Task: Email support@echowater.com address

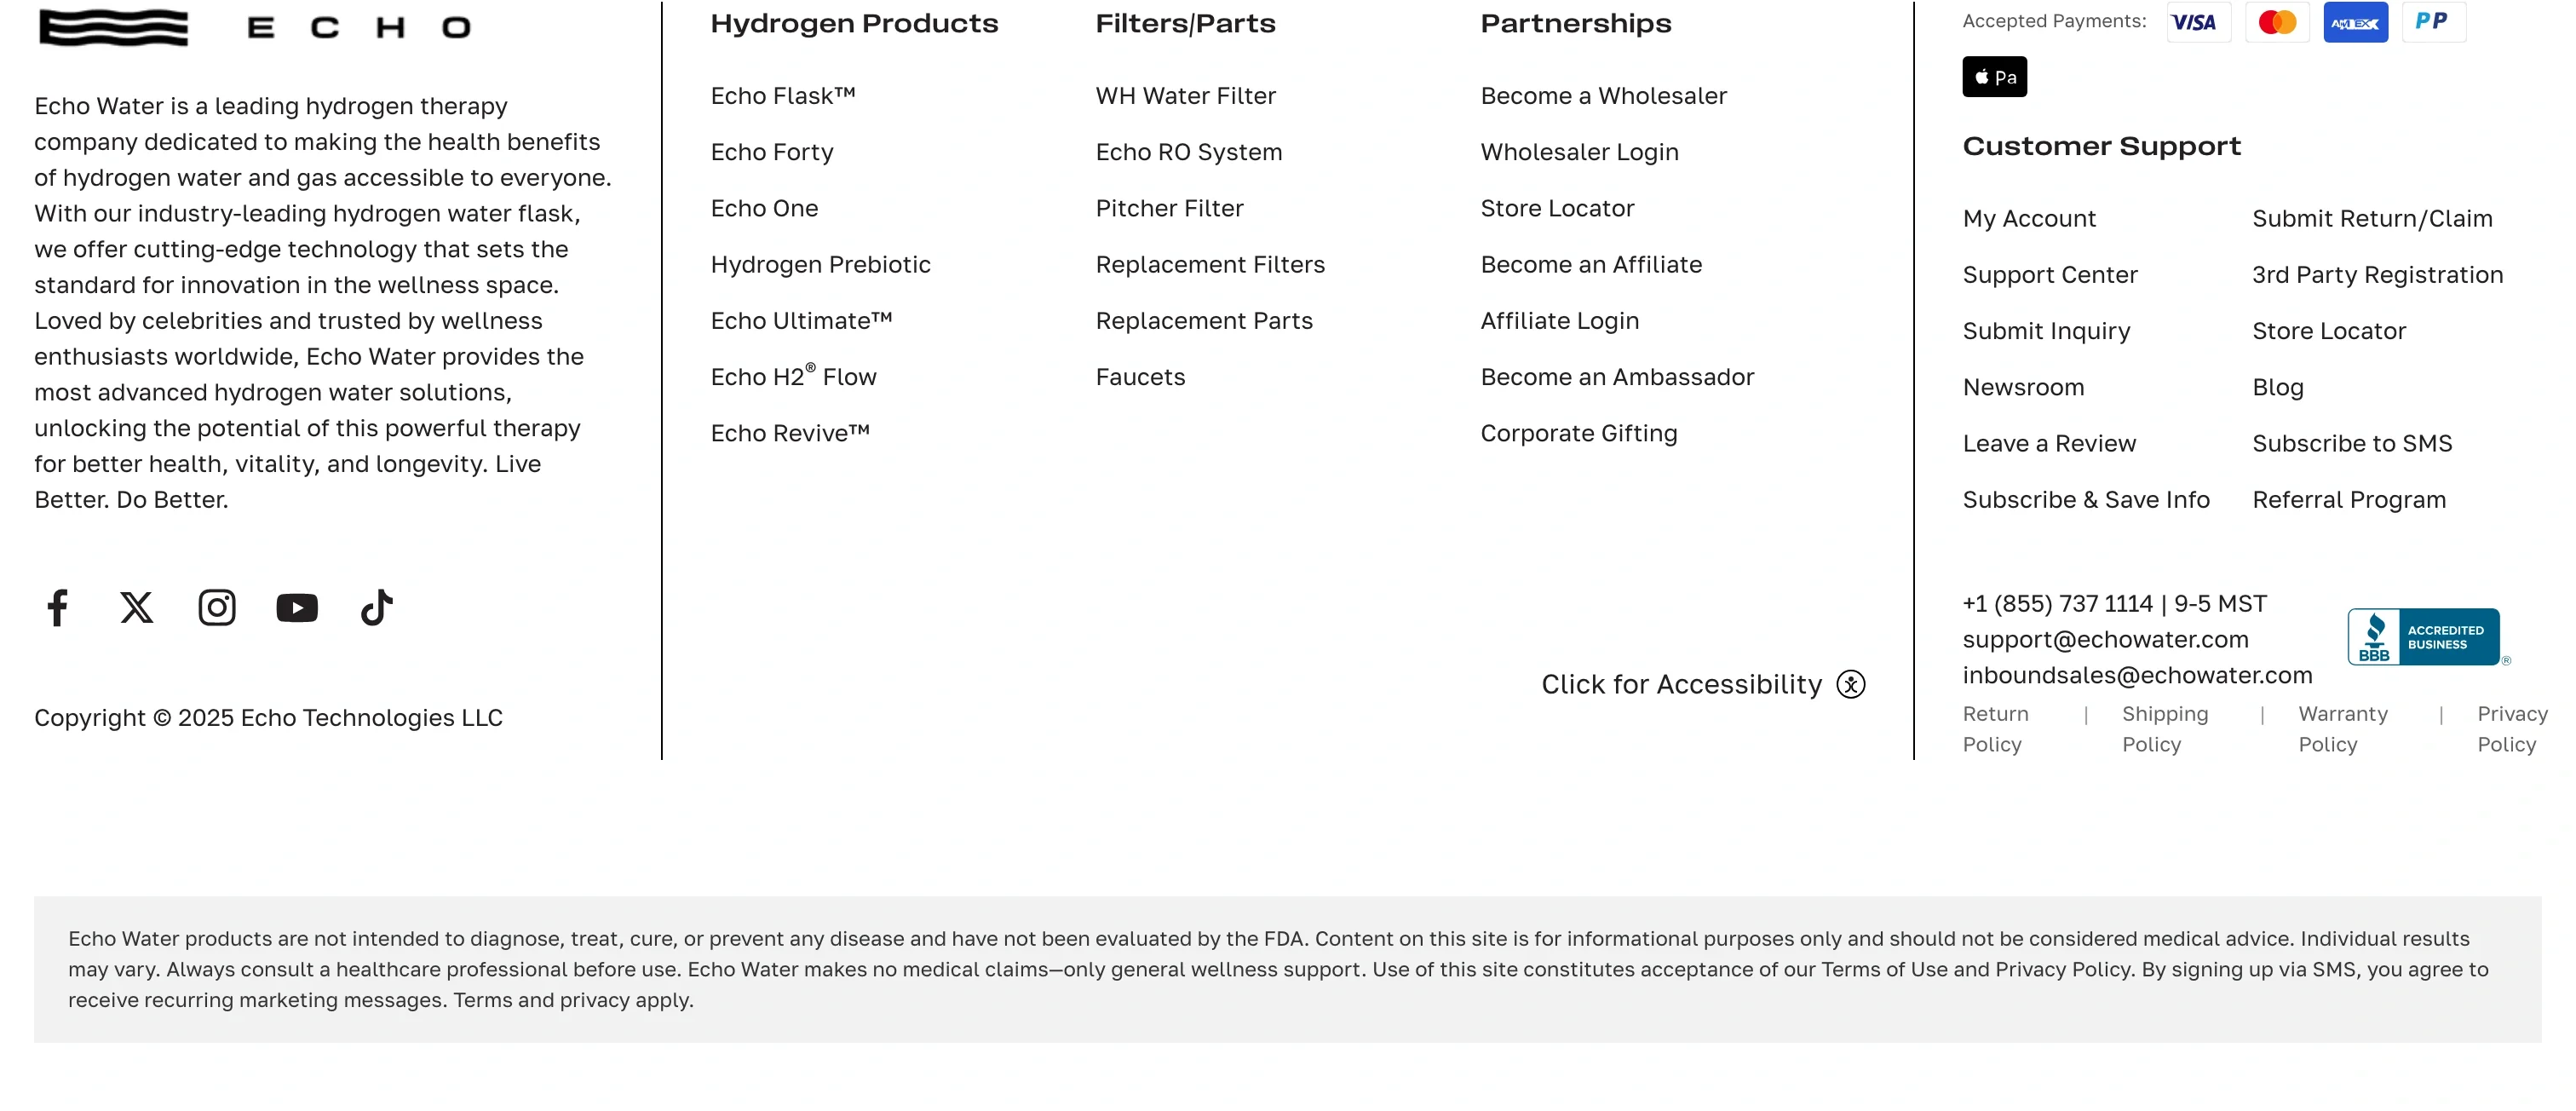Action: [x=2105, y=640]
